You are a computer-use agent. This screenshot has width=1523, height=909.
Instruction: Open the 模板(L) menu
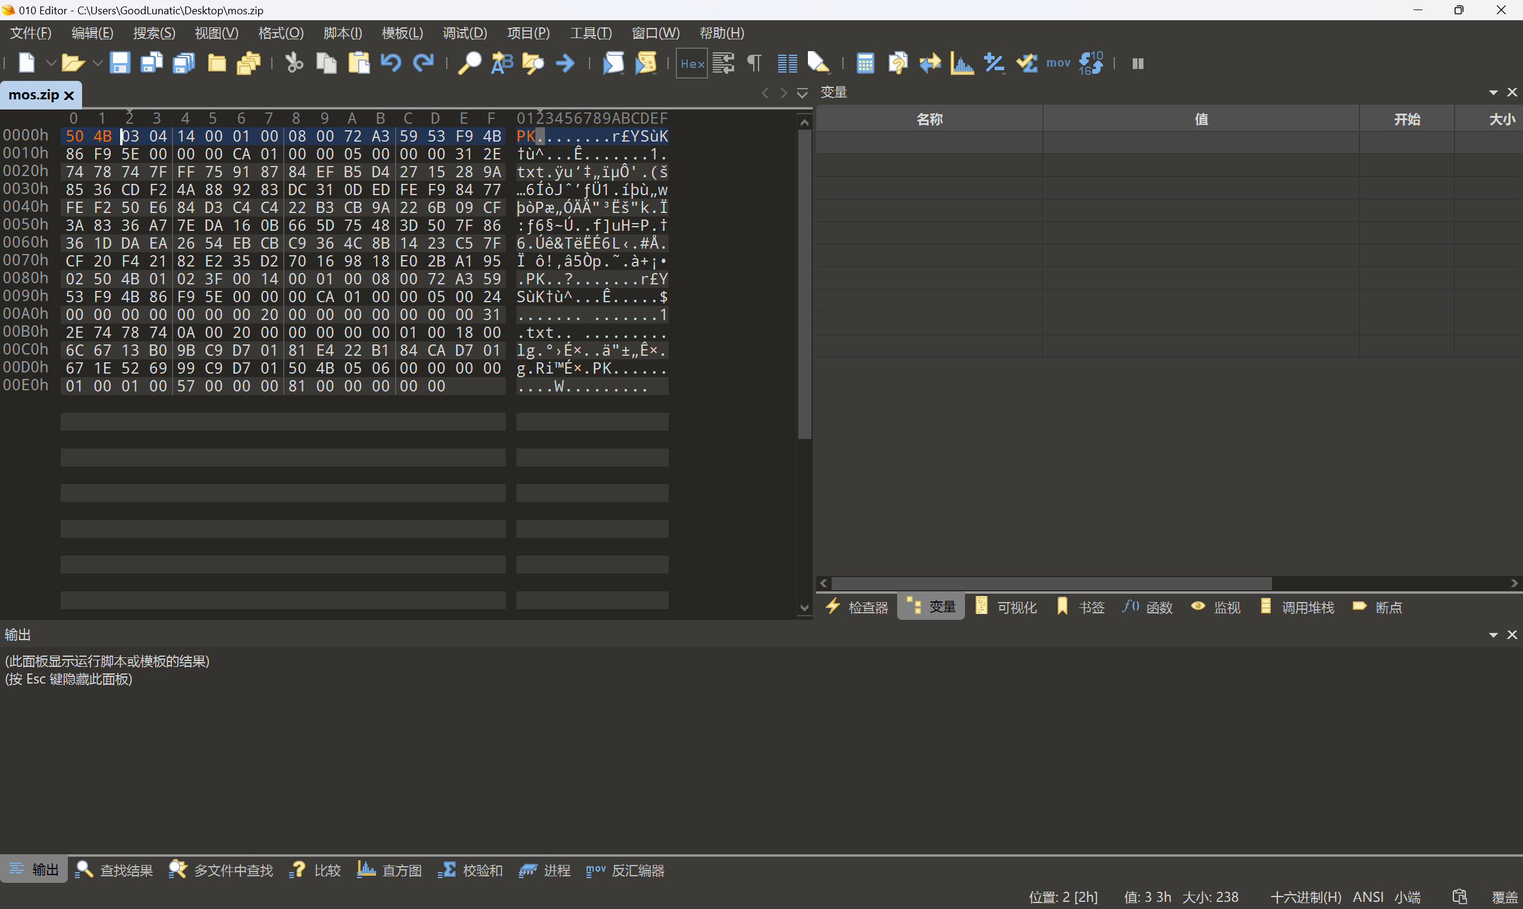(x=402, y=33)
